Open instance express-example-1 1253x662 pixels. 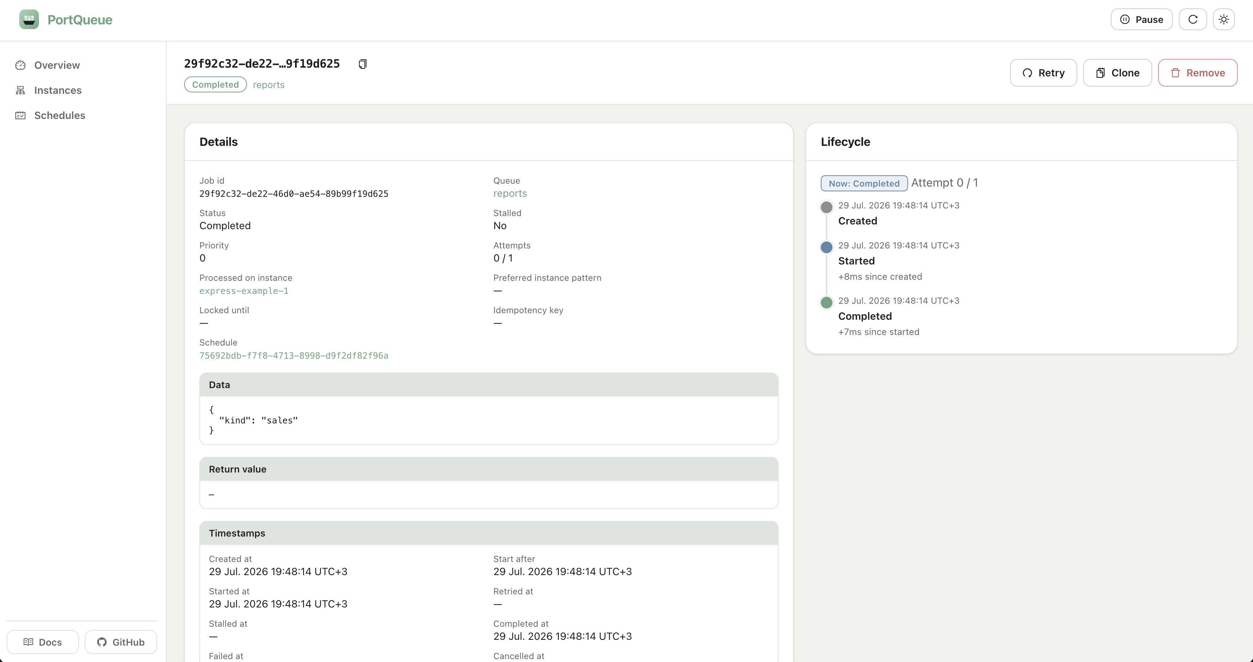coord(244,291)
